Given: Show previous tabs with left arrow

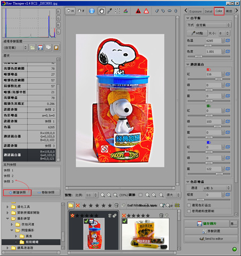Looking at the screenshot, I should click(186, 11).
